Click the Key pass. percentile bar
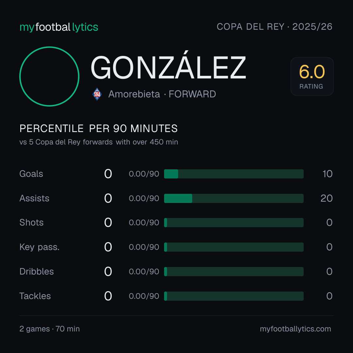Screen dimensions: 353x353 pyautogui.click(x=234, y=247)
